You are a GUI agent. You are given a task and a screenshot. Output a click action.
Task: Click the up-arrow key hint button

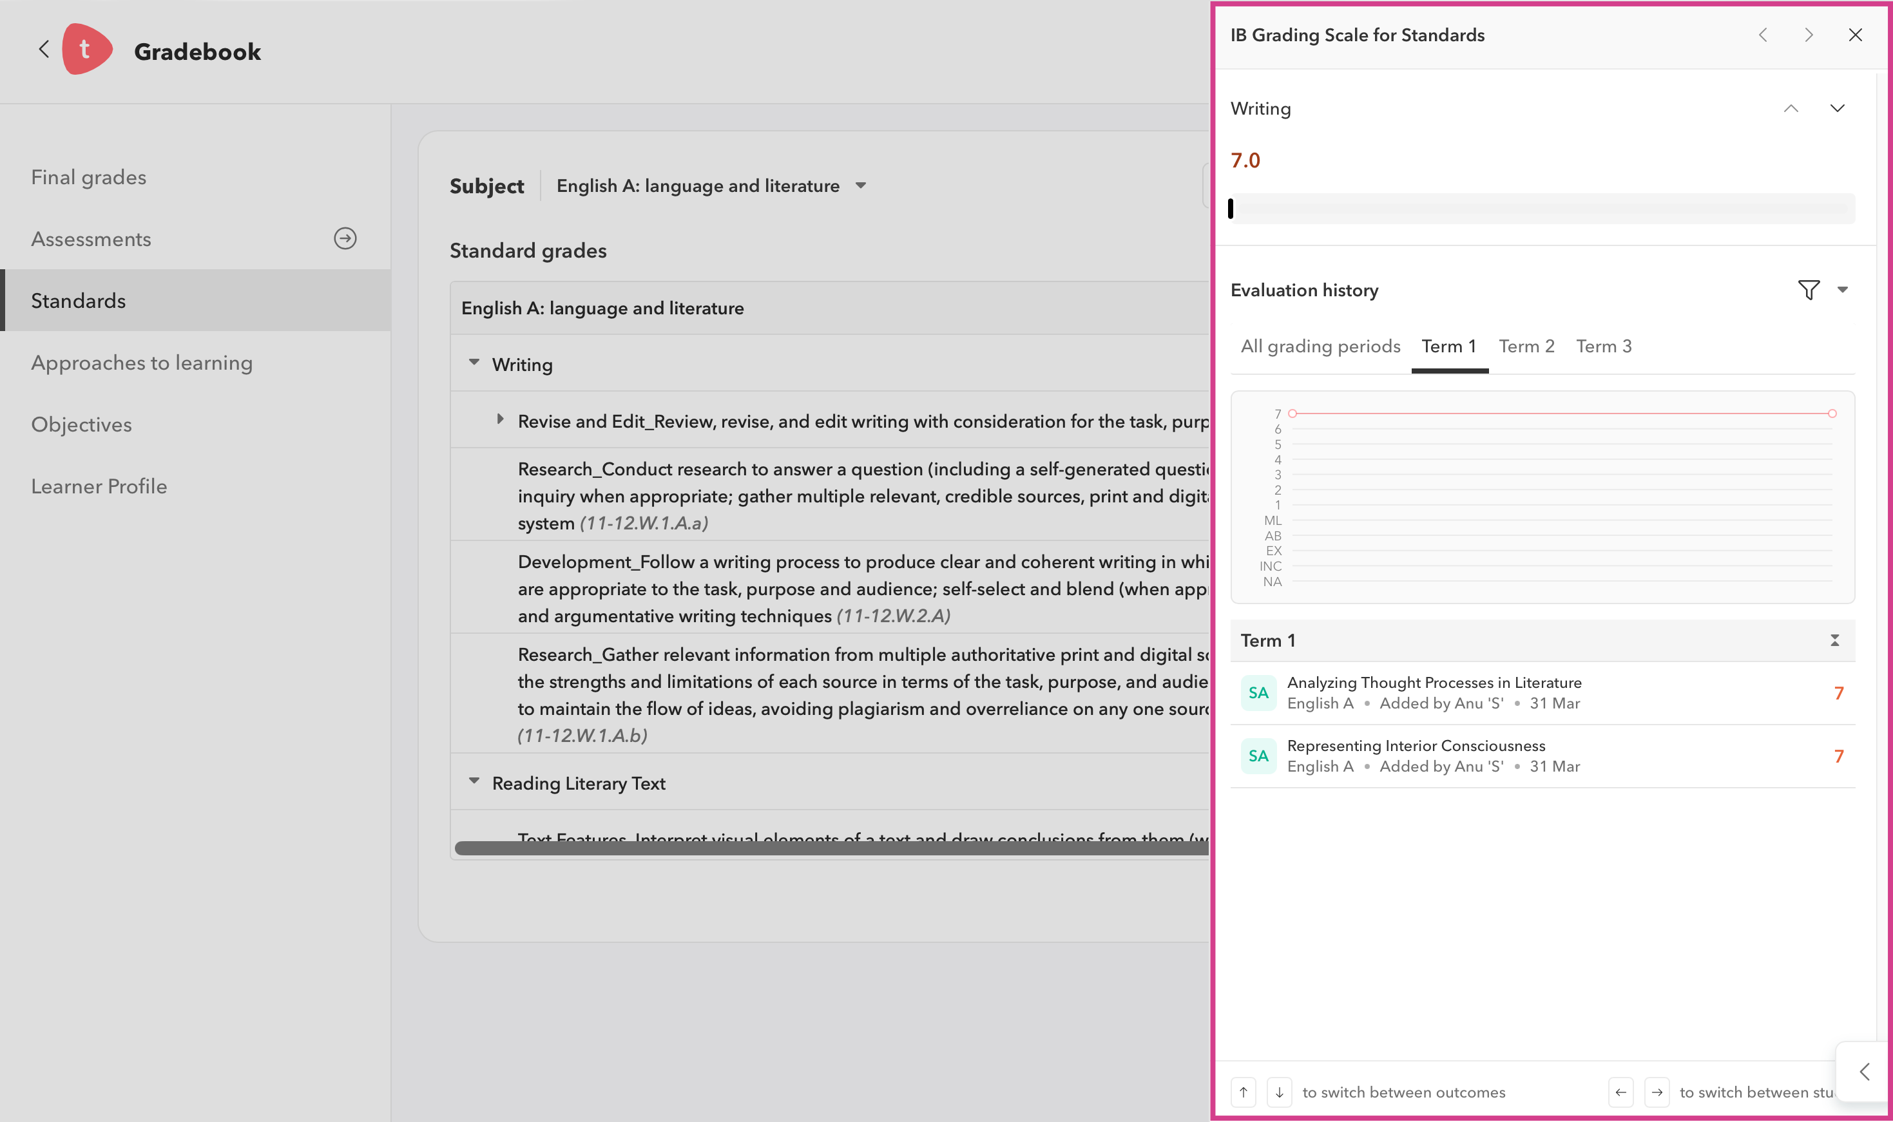tap(1244, 1092)
